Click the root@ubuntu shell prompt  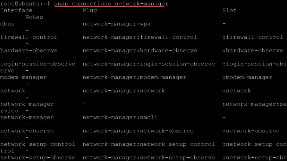(x=25, y=4)
